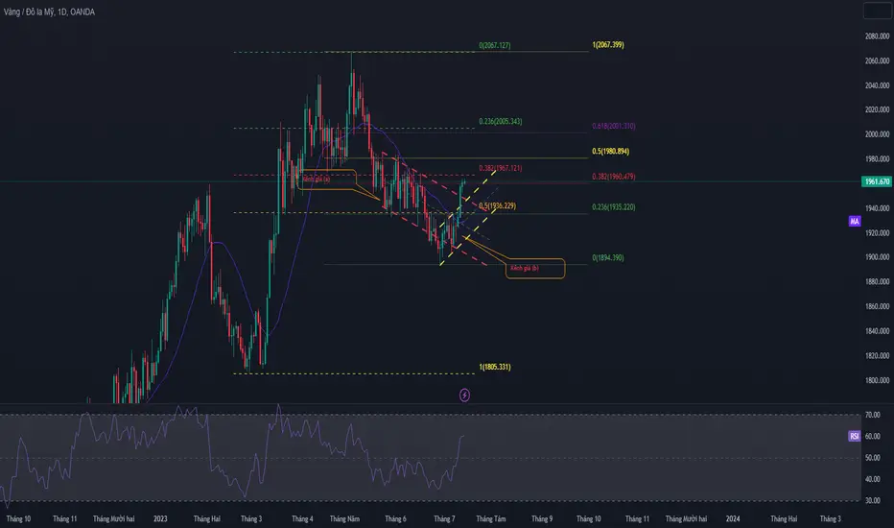Click the 1800.000 price axis label
This screenshot has height=528, width=894.
[x=877, y=380]
